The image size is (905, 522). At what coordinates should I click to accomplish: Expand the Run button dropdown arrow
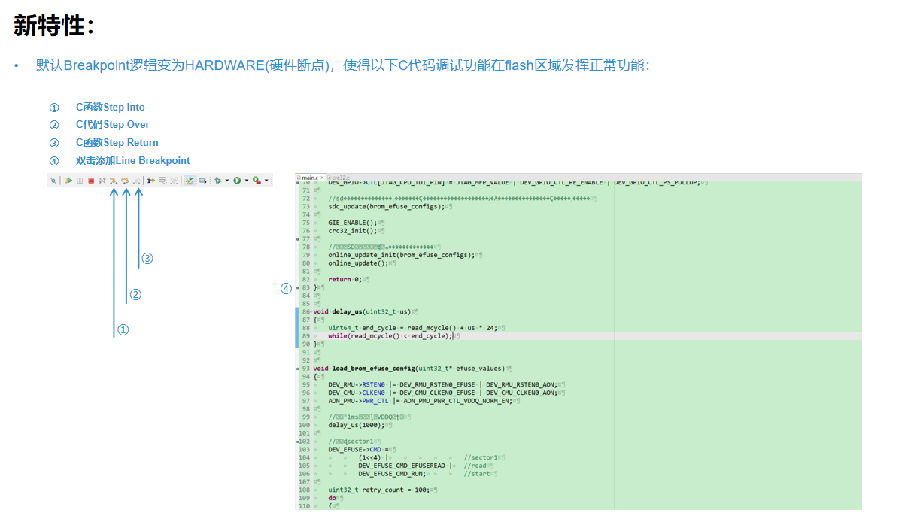pyautogui.click(x=246, y=181)
